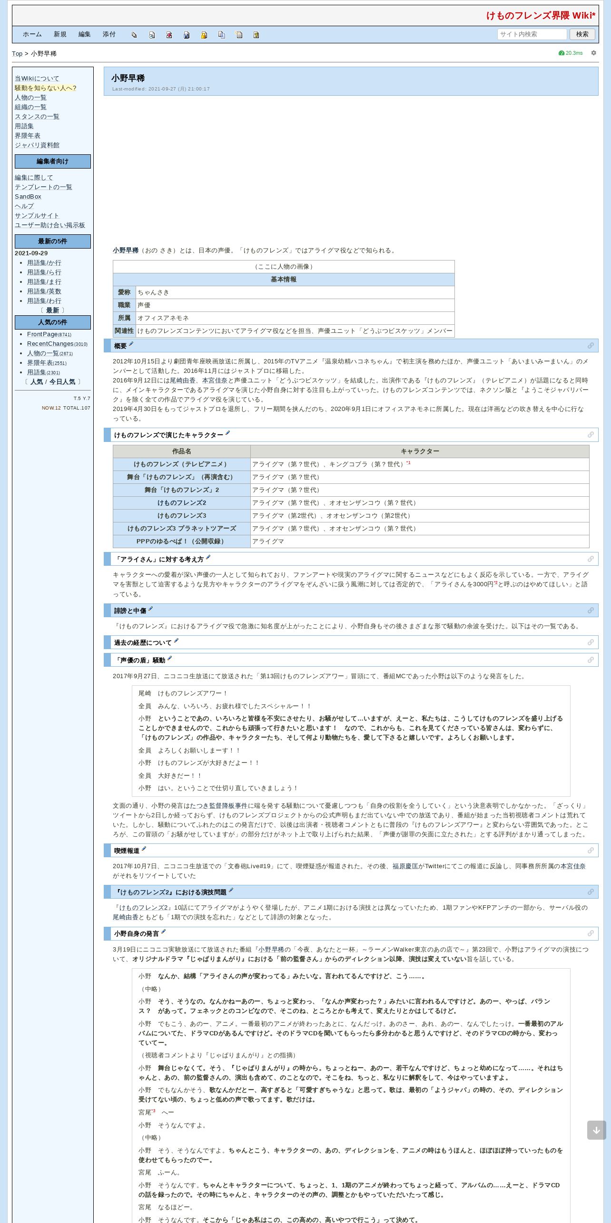The height and width of the screenshot is (1223, 611).
Task: Open スタンスの一覧 sidebar link
Action: pos(37,117)
